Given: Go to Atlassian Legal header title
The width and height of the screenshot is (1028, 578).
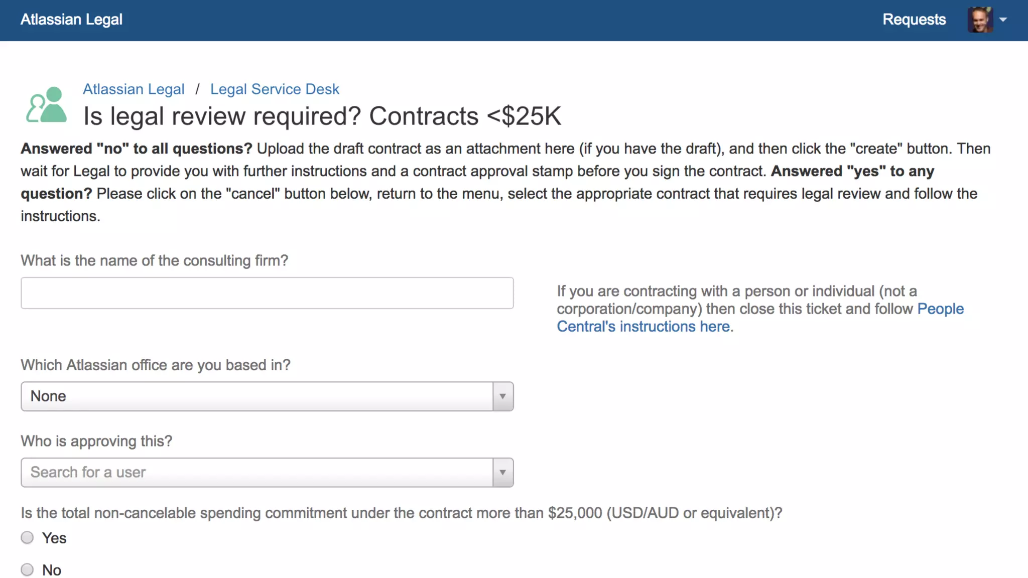Looking at the screenshot, I should (71, 20).
